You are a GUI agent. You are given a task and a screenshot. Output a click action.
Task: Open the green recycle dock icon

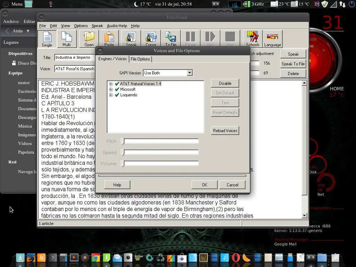pos(160,258)
